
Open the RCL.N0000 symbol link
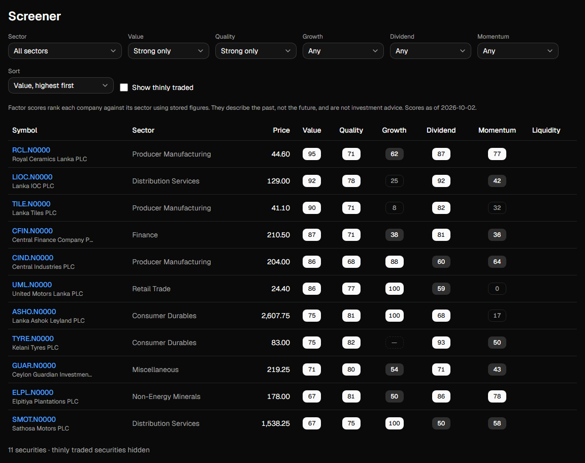tap(31, 150)
